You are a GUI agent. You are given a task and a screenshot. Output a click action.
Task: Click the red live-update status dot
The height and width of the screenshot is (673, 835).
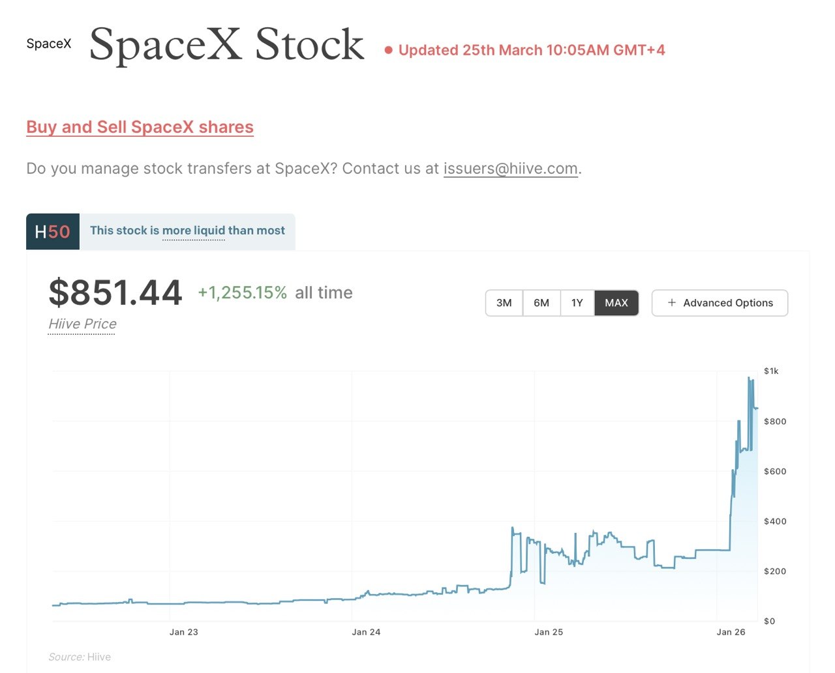click(x=389, y=50)
